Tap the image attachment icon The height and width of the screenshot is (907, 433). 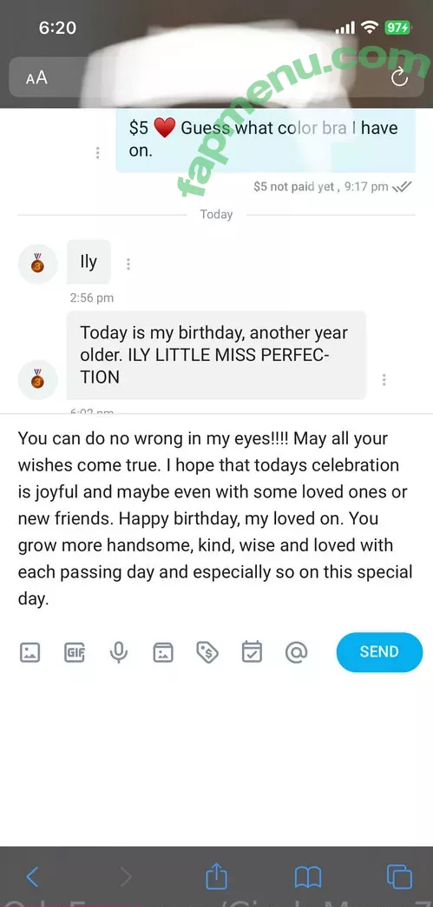tap(30, 652)
